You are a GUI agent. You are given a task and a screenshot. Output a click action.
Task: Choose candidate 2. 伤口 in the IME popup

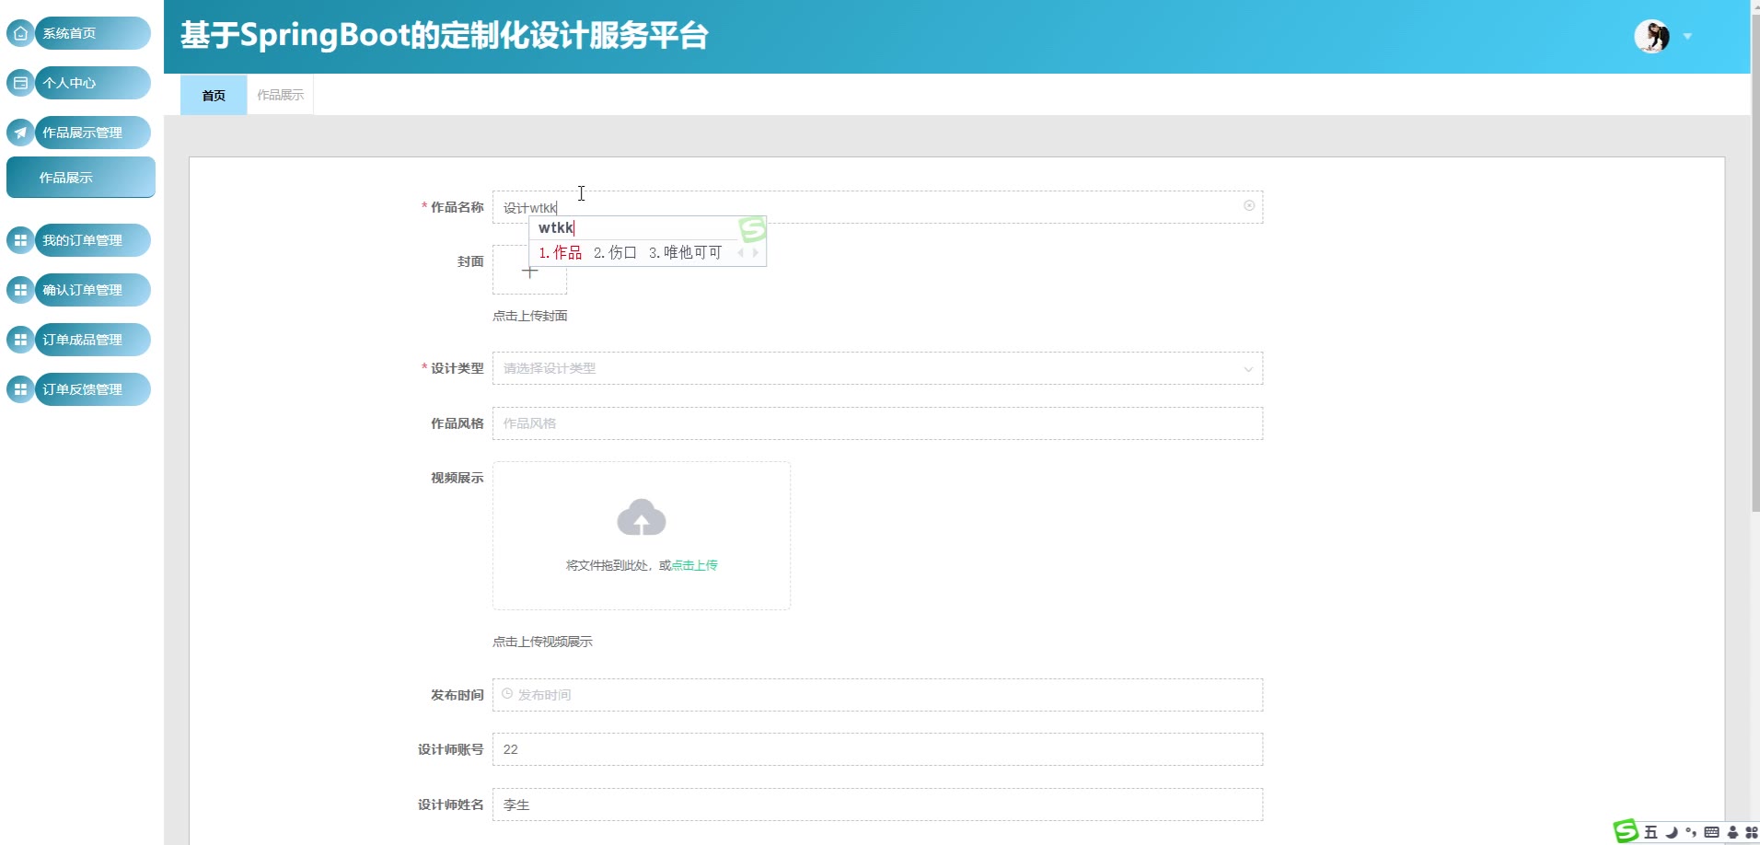[x=616, y=252]
